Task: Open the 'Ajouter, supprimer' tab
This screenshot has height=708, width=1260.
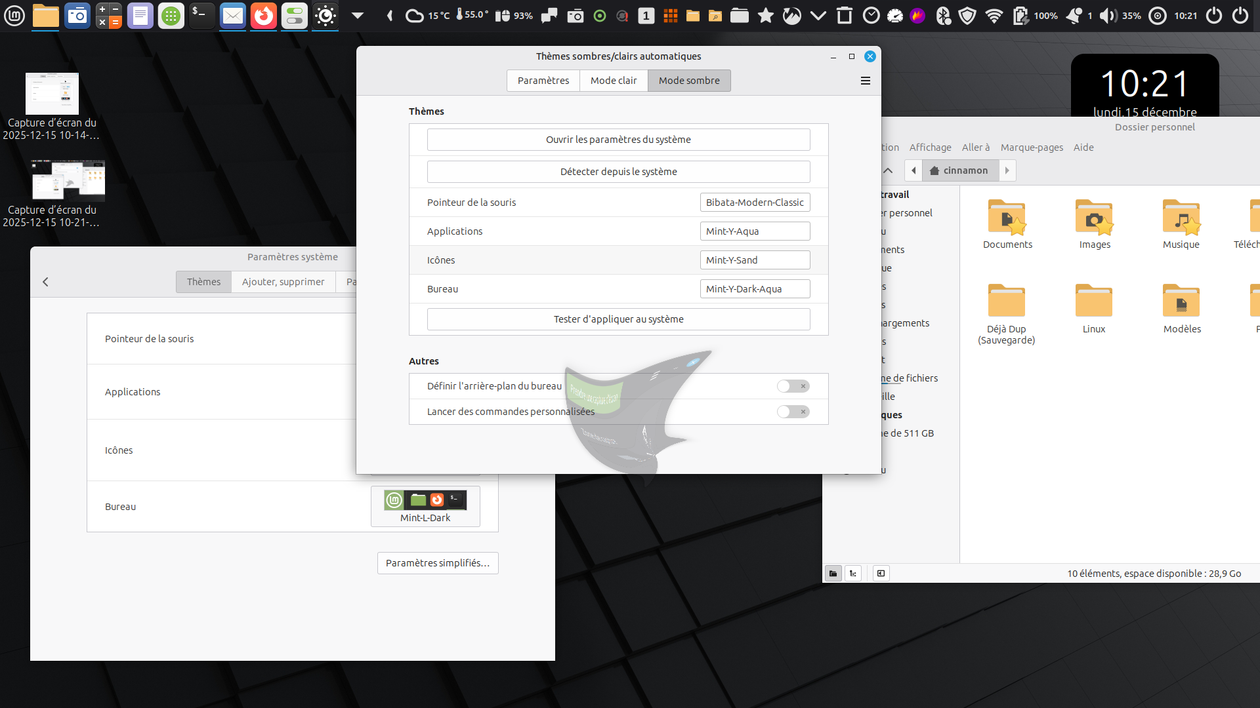Action: point(283,282)
